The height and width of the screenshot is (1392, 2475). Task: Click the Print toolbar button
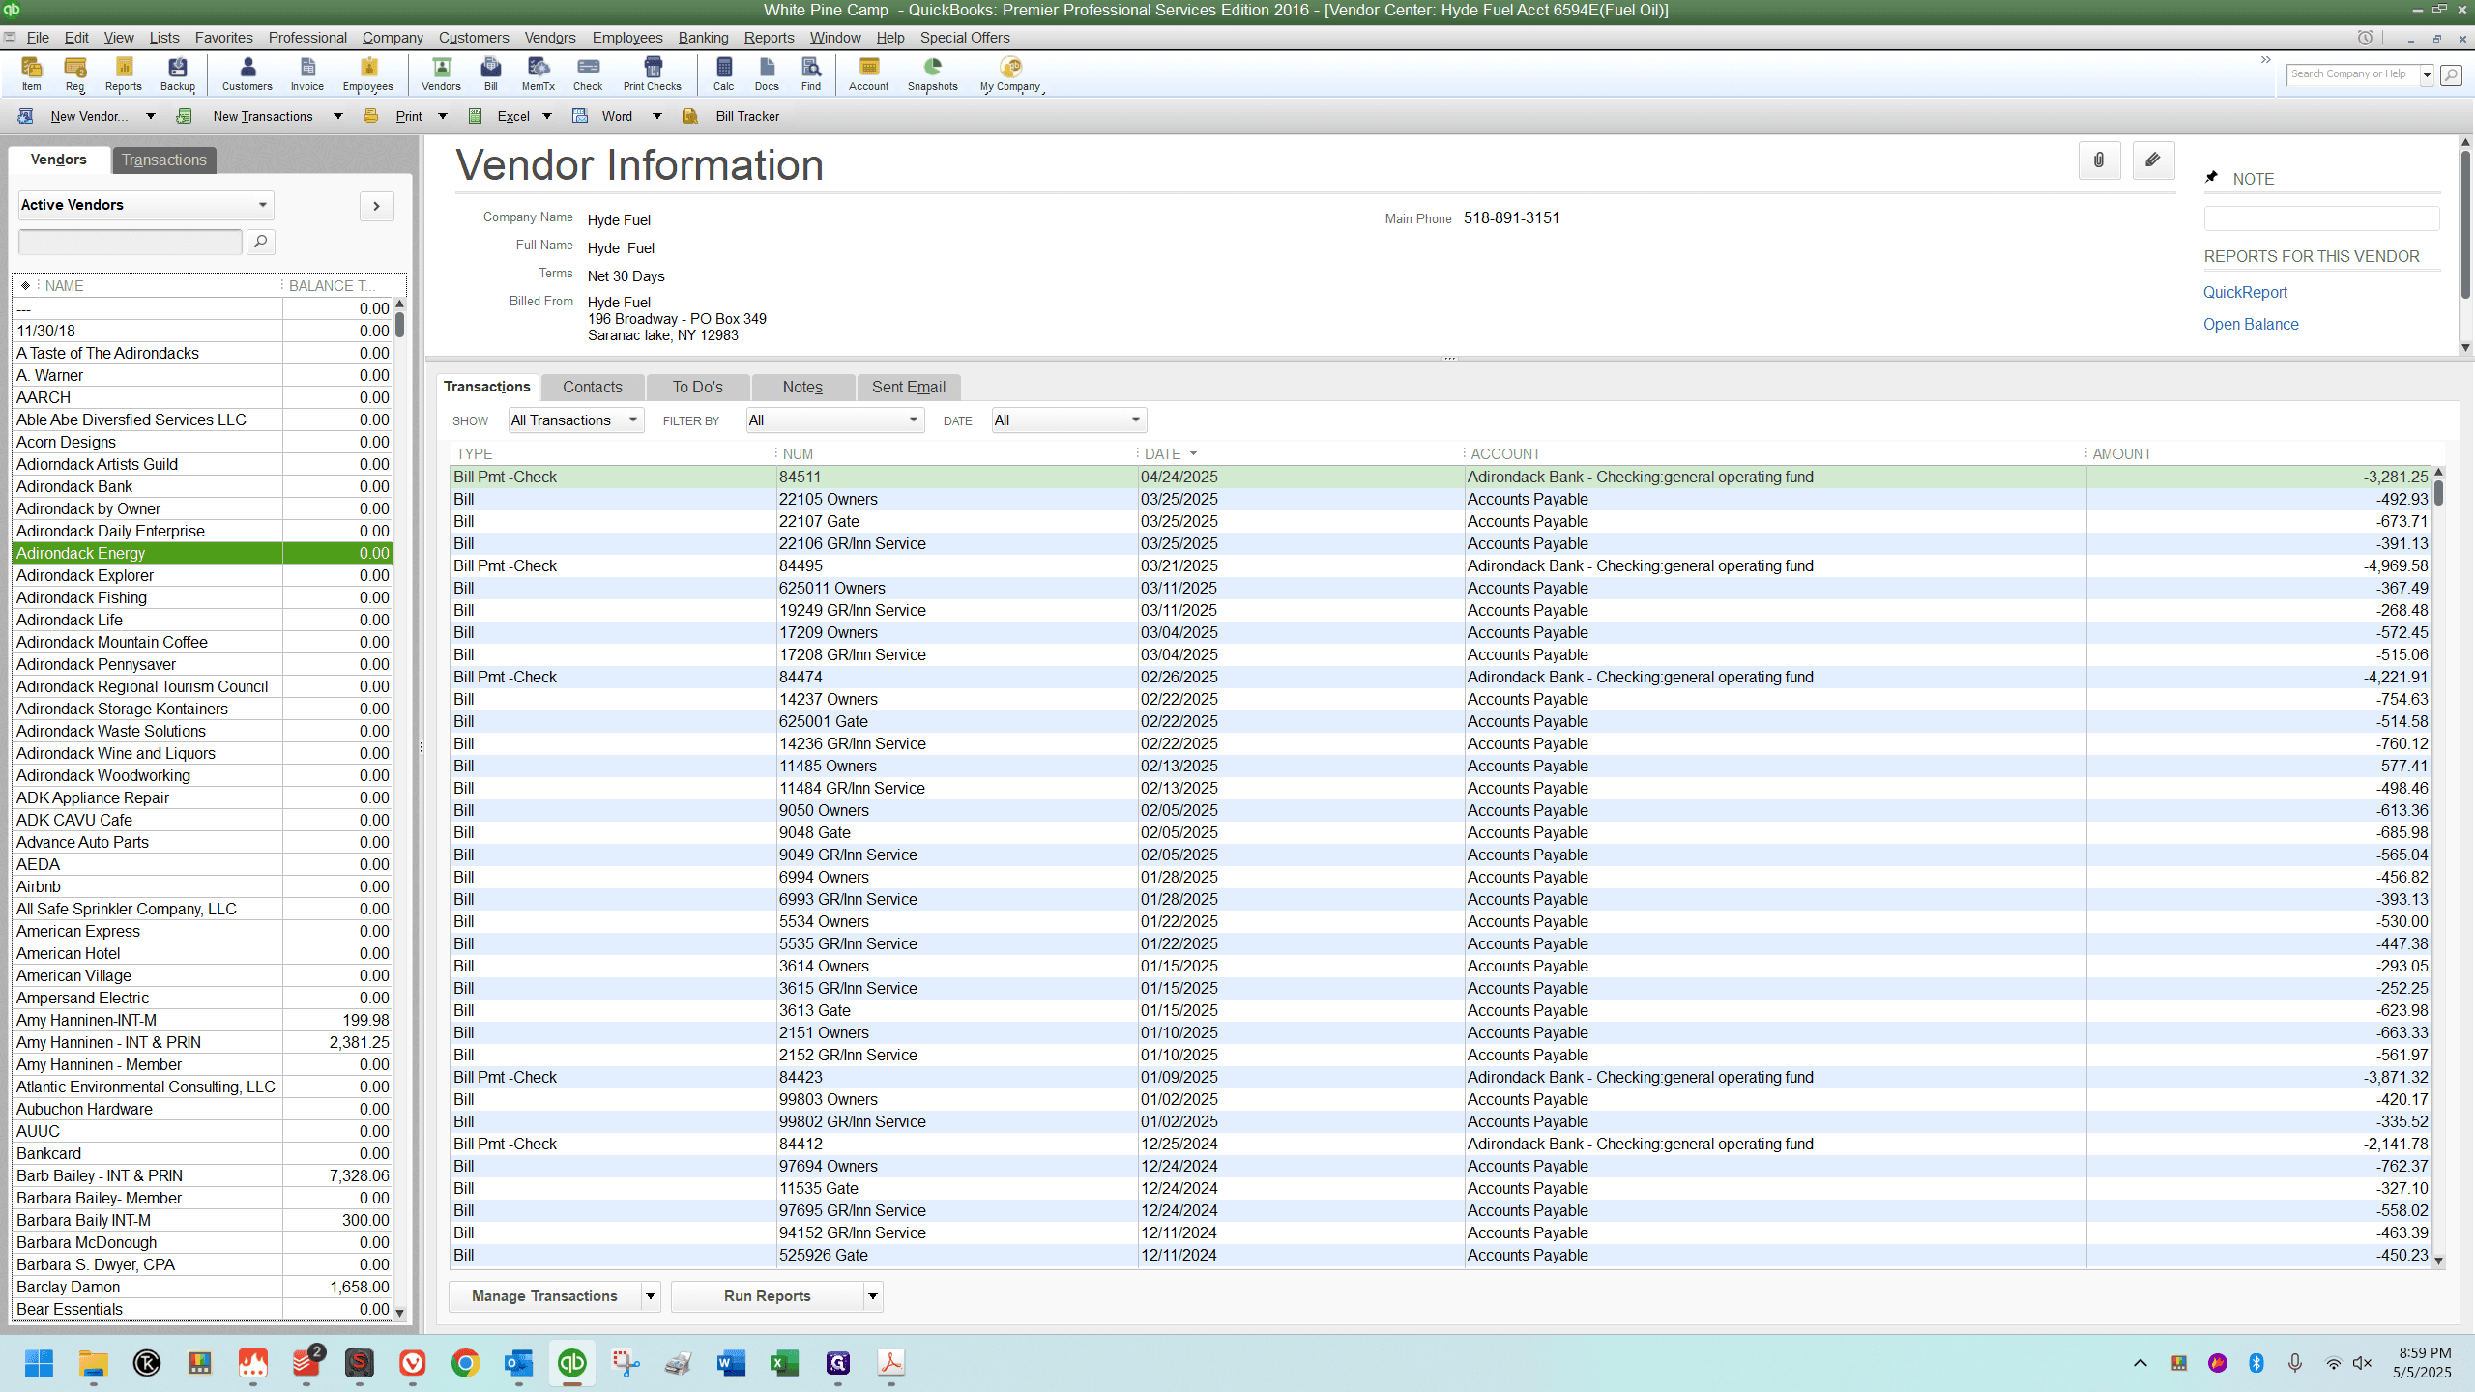(409, 116)
